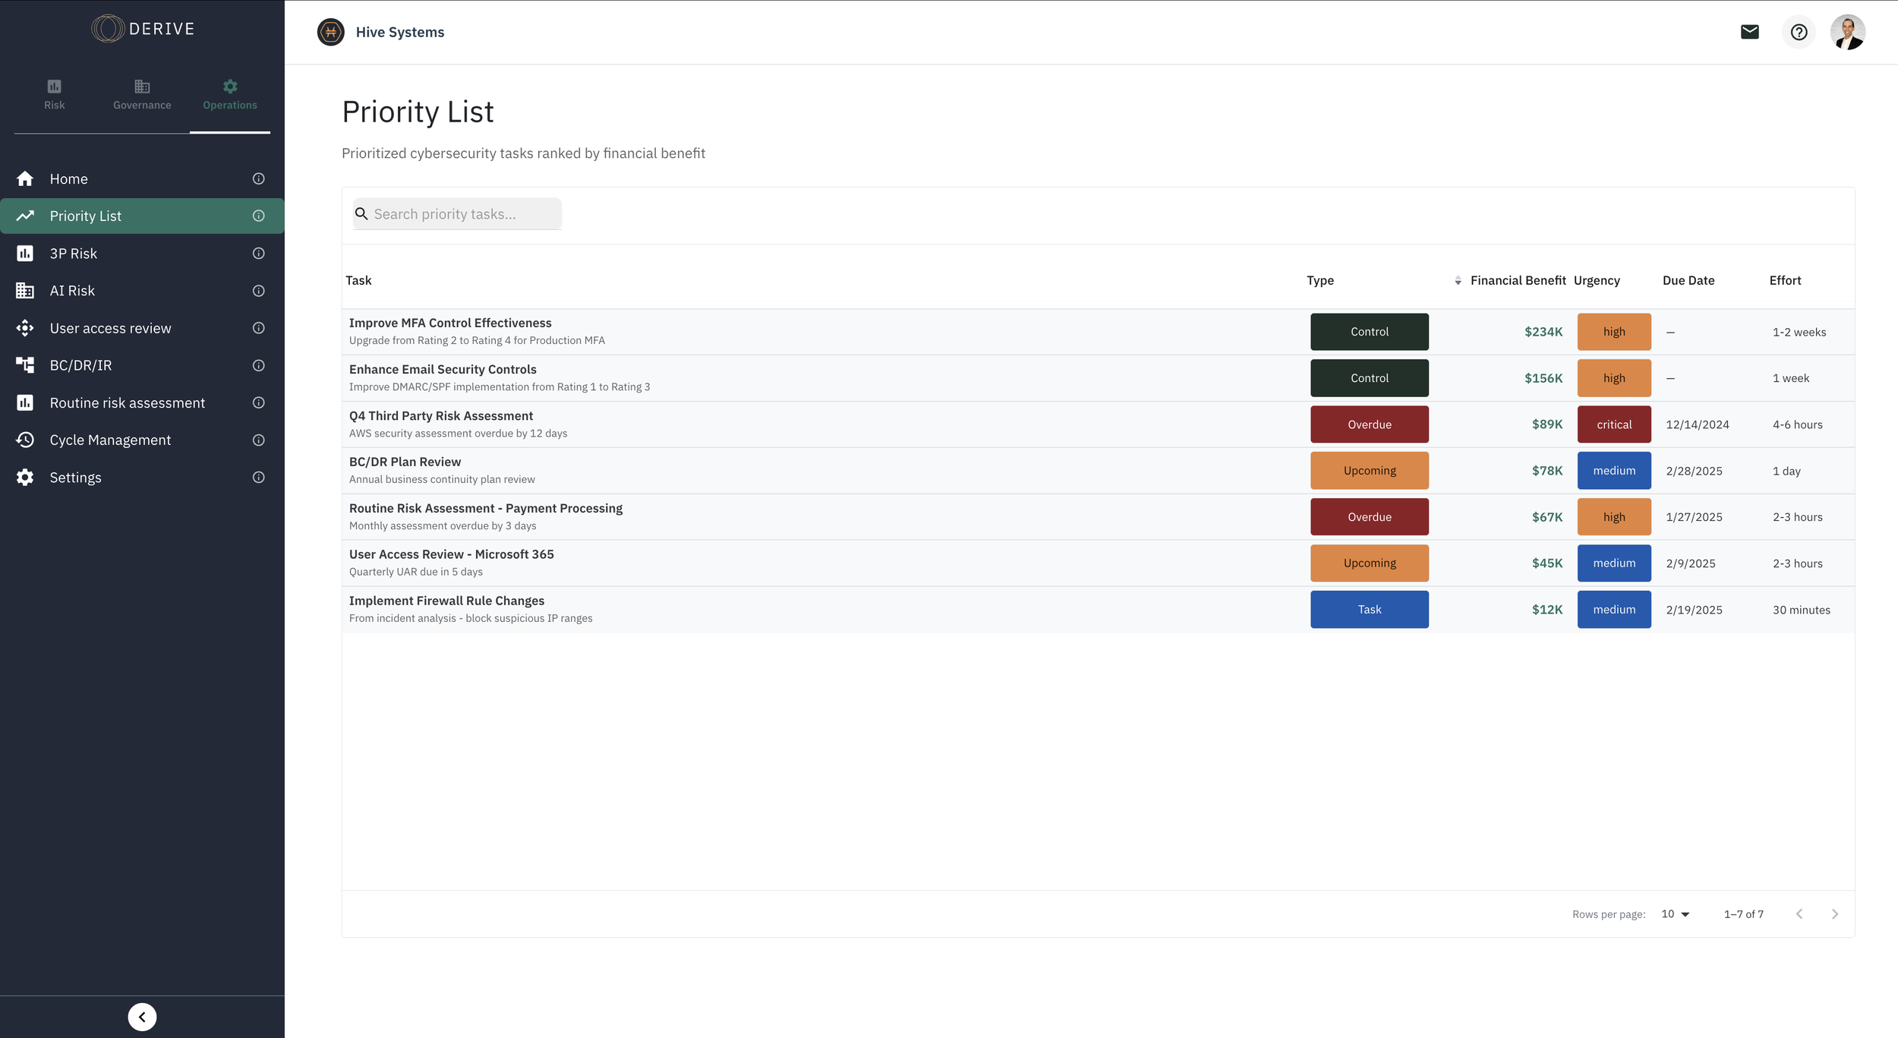Click the info icon next to BC/DR/IR
The image size is (1898, 1038).
[258, 364]
